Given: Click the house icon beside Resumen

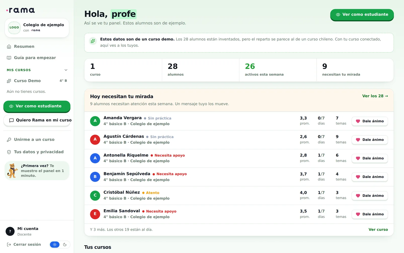Looking at the screenshot, I should pyautogui.click(x=9, y=47).
